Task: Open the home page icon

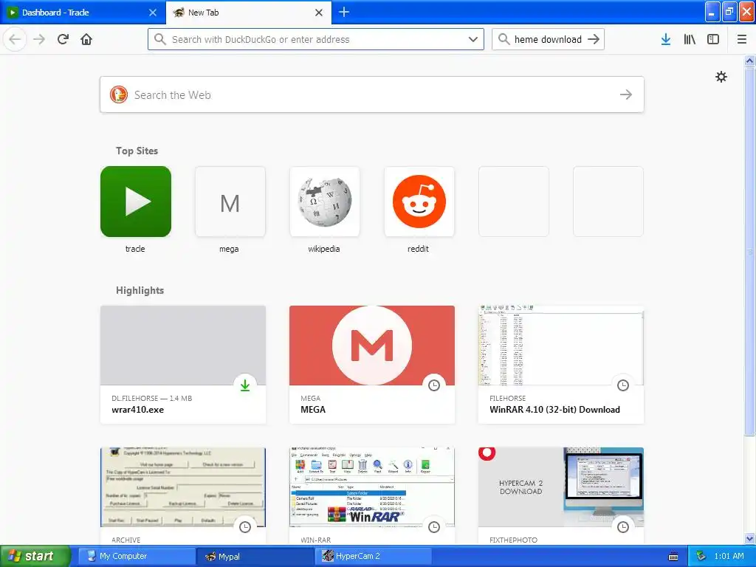Action: point(86,39)
